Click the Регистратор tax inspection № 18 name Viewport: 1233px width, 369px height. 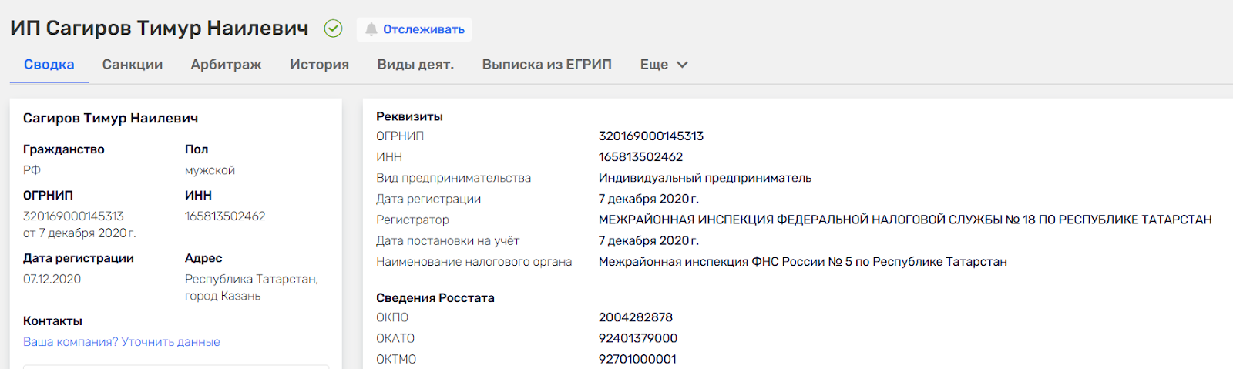905,220
